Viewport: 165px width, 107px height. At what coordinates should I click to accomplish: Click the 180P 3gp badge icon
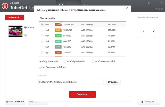[x=58, y=53]
